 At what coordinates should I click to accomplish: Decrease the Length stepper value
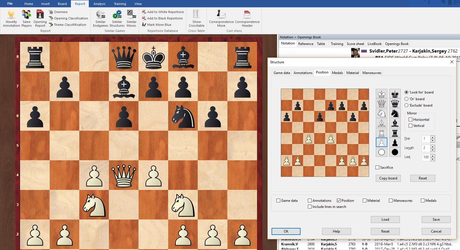click(x=432, y=150)
